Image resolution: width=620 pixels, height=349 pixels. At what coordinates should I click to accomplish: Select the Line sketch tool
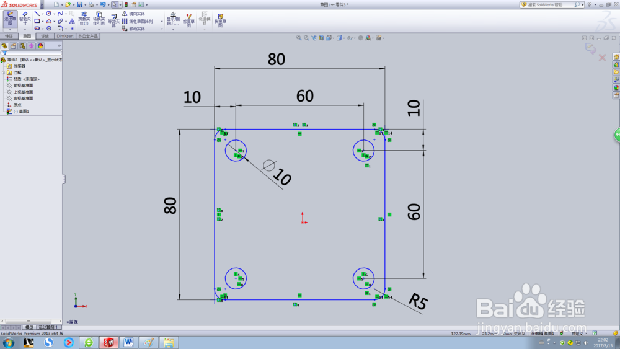click(37, 14)
